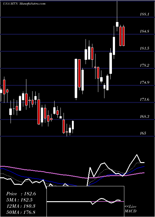Click the '50MA : 176.8' value
This screenshot has height=217, width=155.
point(21,212)
